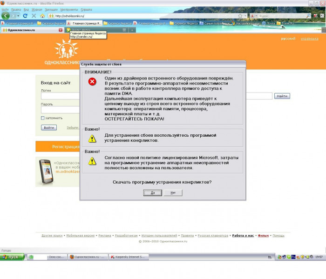
Task: Open a new tab with plus button
Action: click(132, 30)
